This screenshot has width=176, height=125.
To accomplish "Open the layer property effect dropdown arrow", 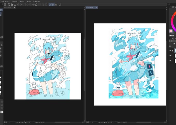I will click(x=173, y=41).
